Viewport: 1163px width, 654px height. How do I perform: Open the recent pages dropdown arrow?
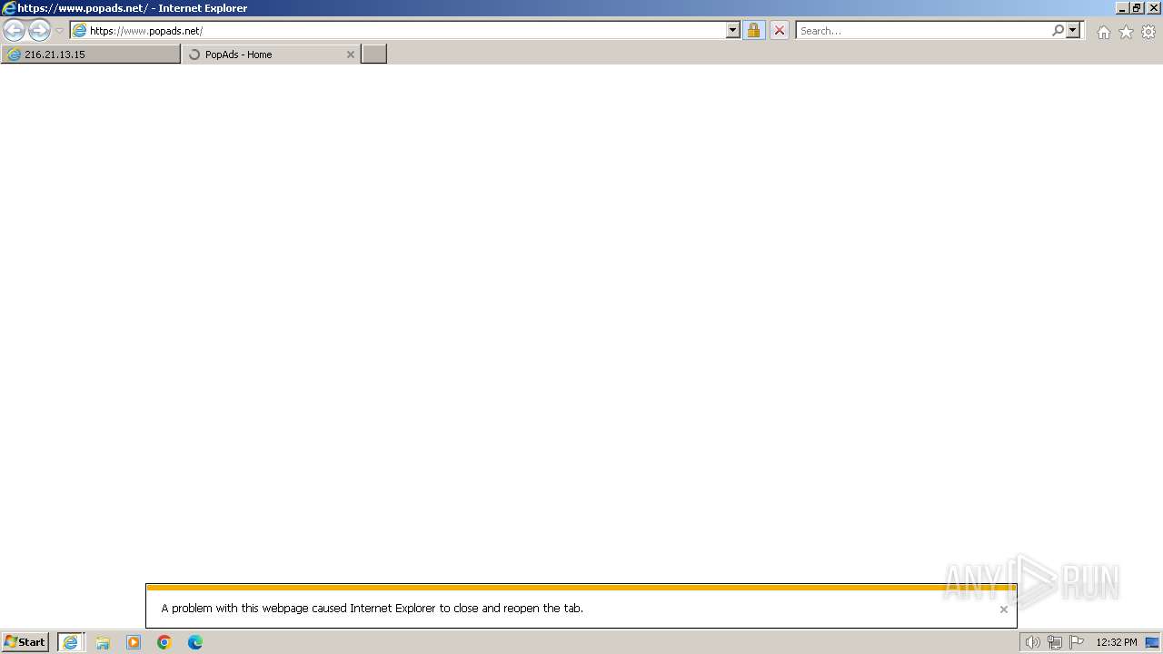point(60,31)
